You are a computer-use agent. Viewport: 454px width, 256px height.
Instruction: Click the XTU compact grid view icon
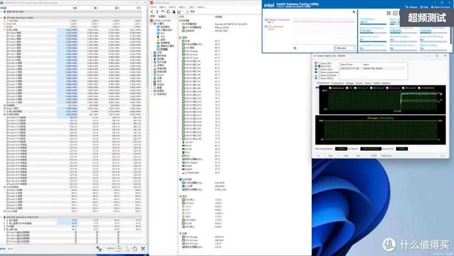[x=388, y=13]
